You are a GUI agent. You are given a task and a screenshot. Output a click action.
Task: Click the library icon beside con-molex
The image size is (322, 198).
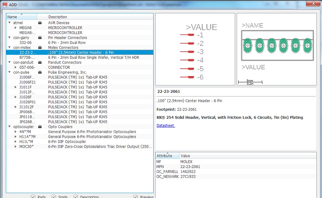click(x=40, y=47)
